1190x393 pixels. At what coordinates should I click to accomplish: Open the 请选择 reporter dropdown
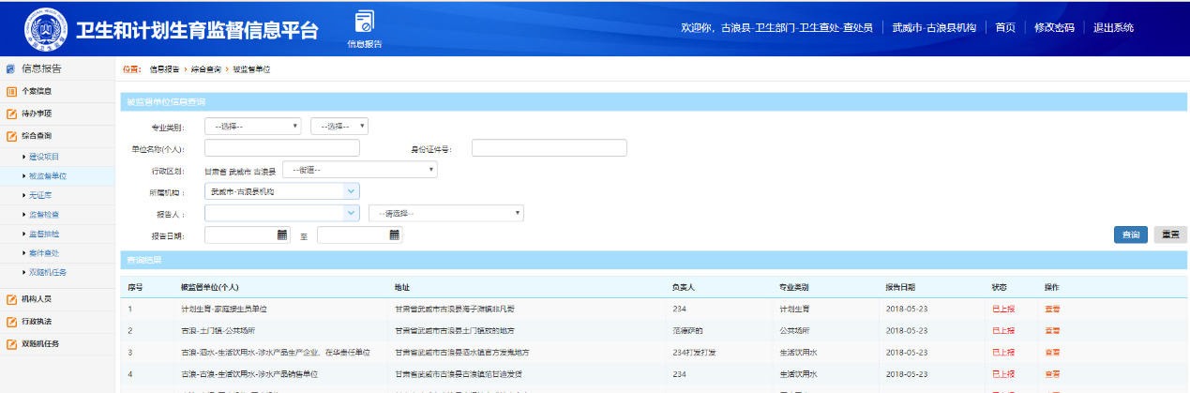click(445, 213)
